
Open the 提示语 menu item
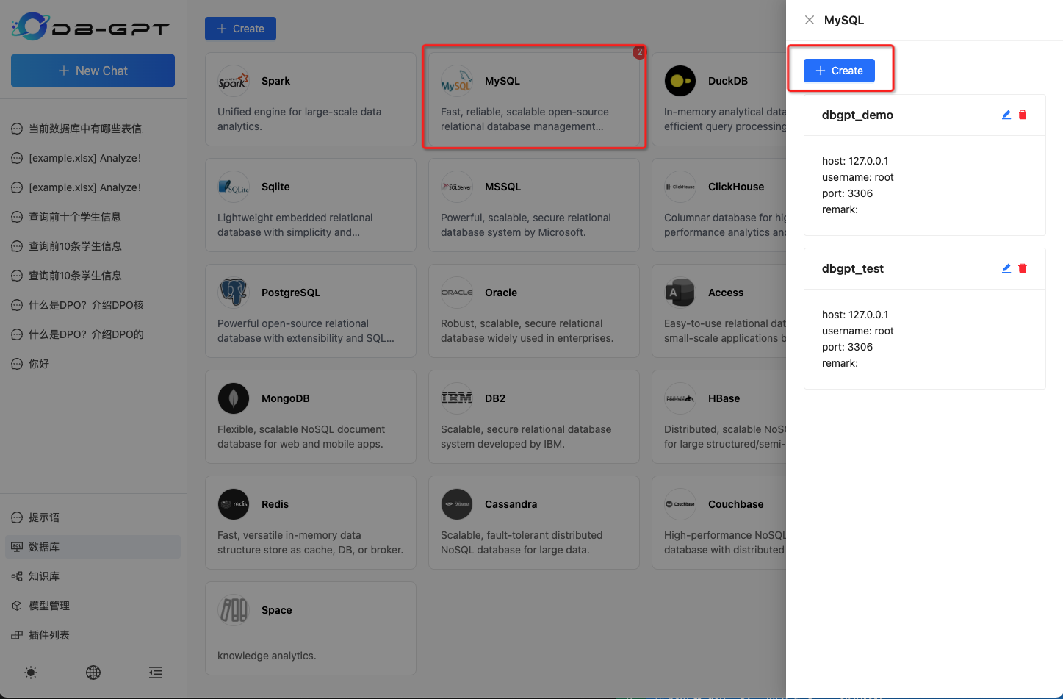click(93, 517)
